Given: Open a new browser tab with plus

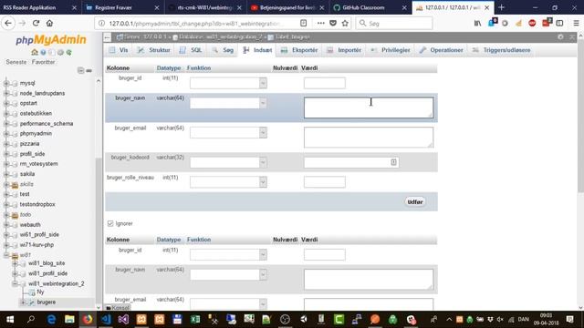Looking at the screenshot, I should (501, 7).
